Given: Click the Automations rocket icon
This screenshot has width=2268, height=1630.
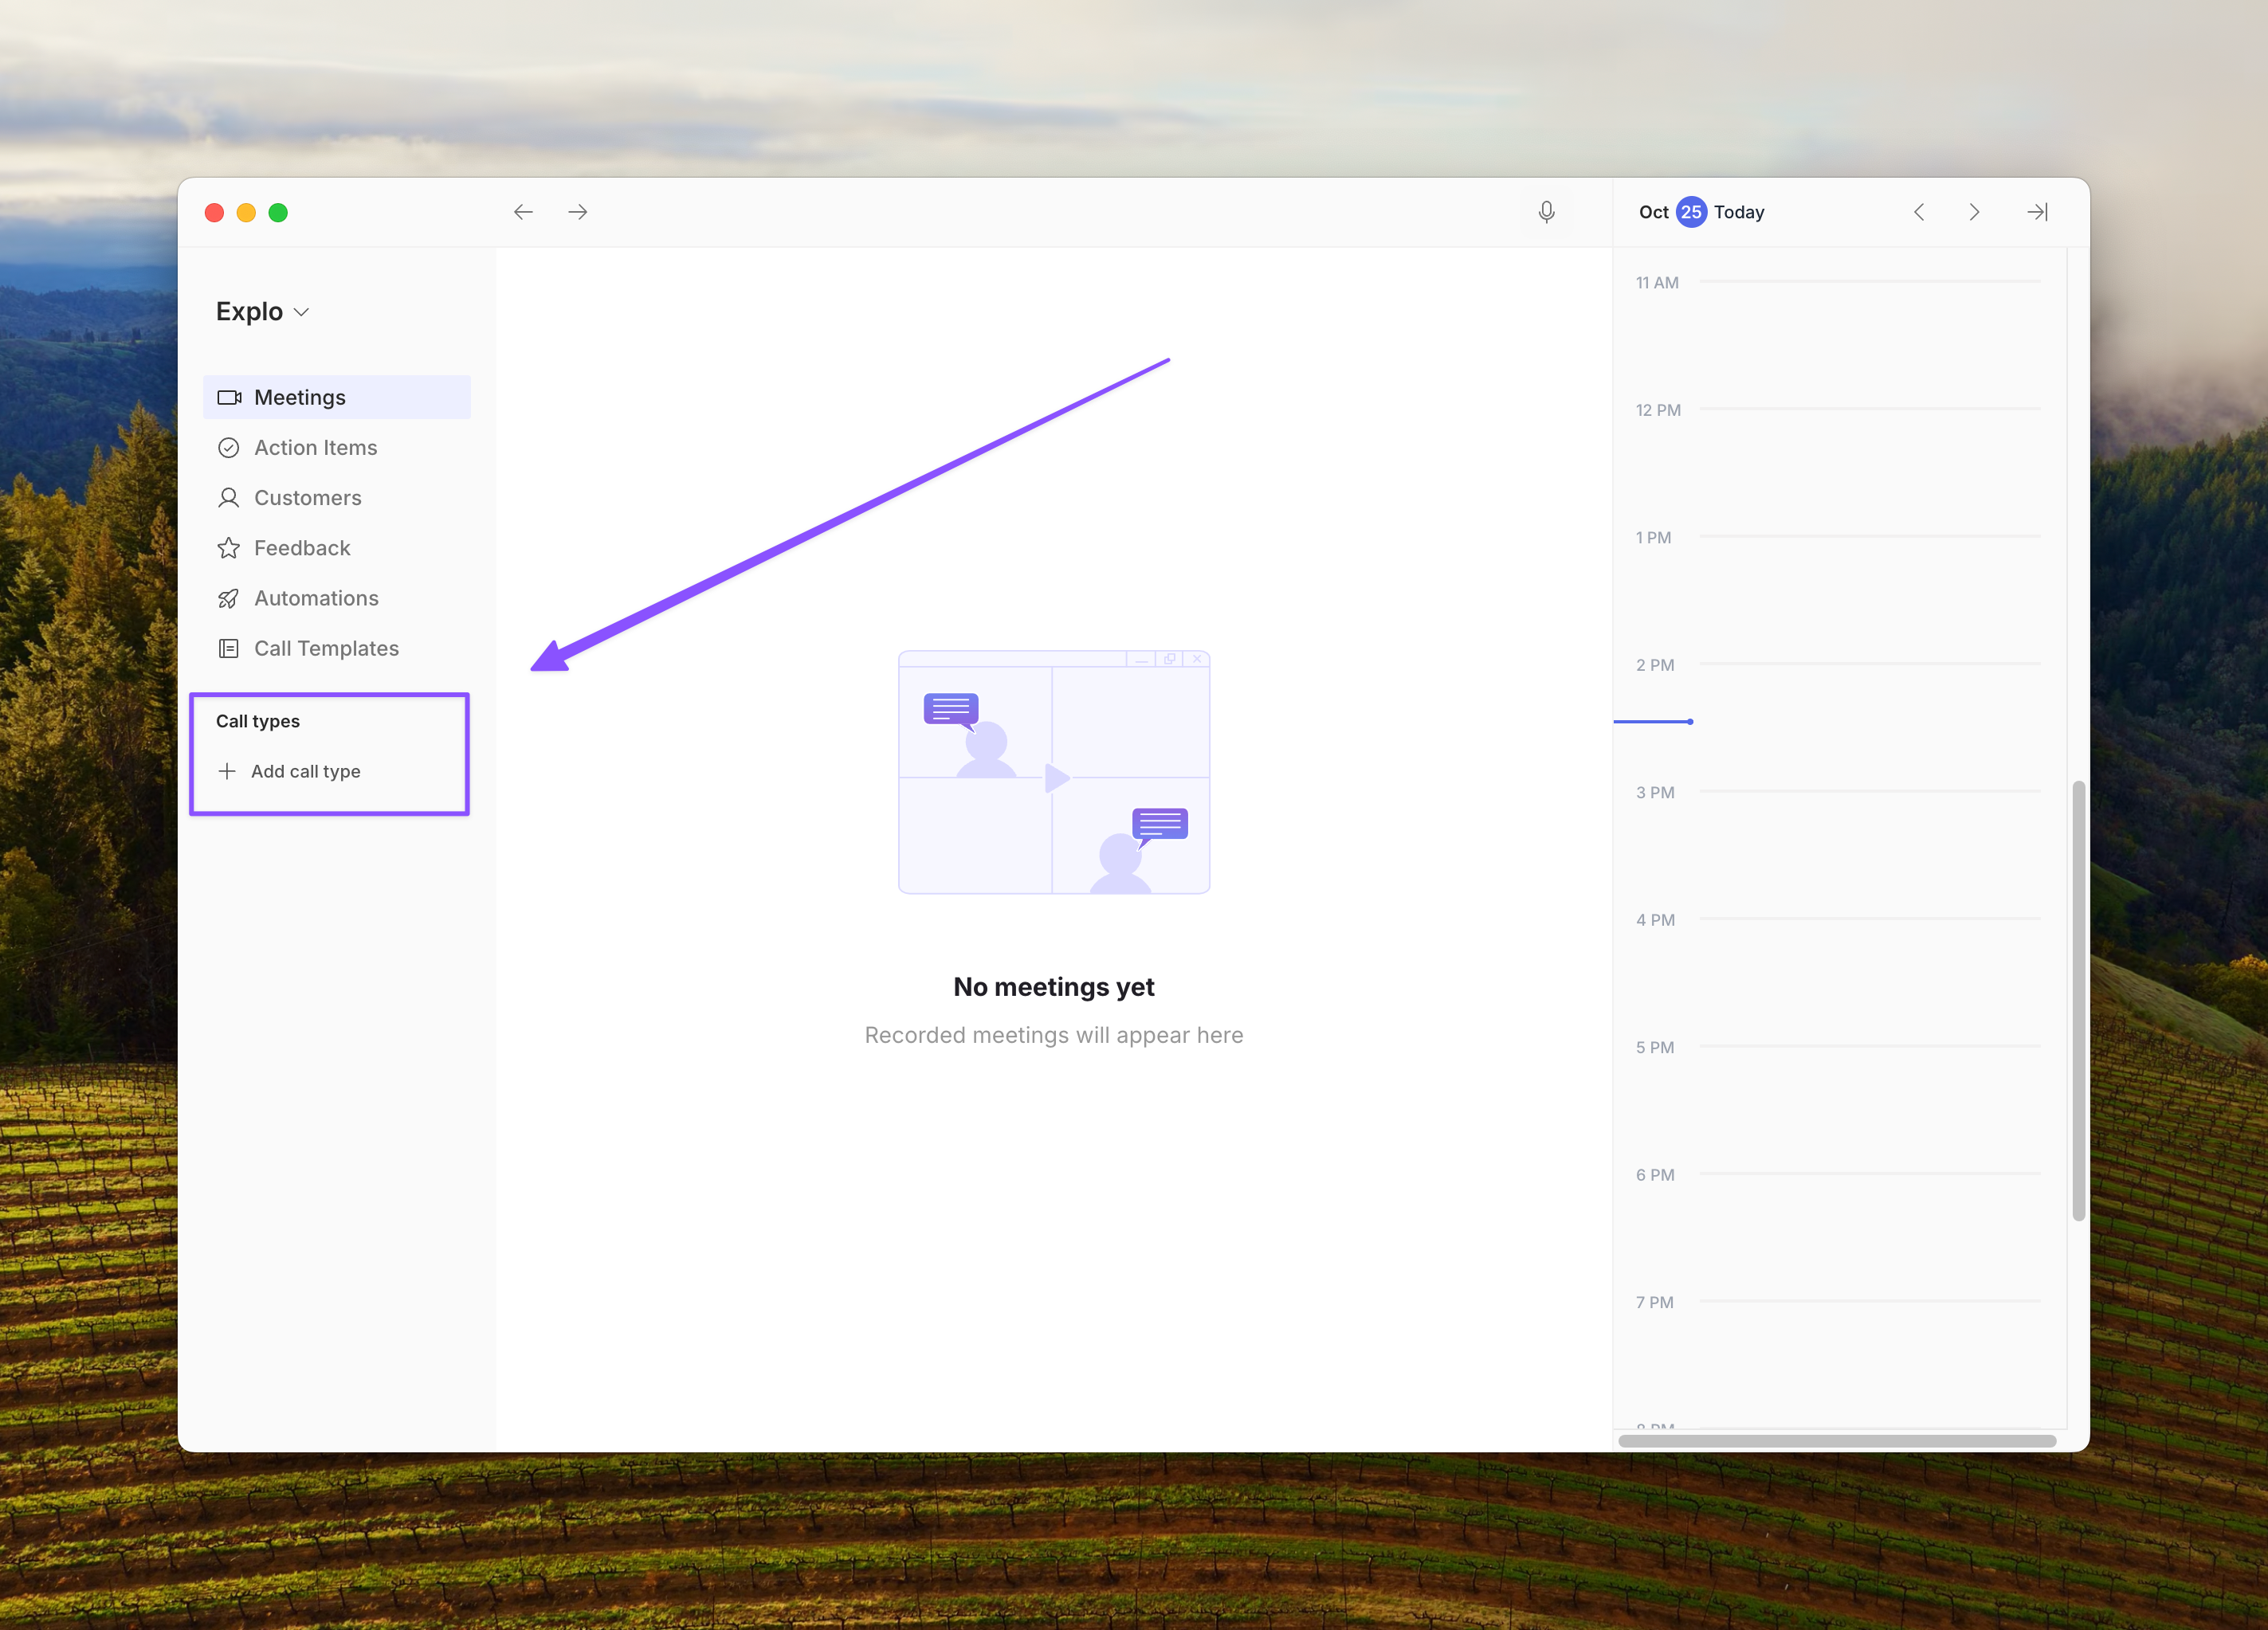Looking at the screenshot, I should [x=228, y=598].
